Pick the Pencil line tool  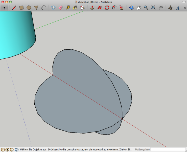tap(14, 8)
